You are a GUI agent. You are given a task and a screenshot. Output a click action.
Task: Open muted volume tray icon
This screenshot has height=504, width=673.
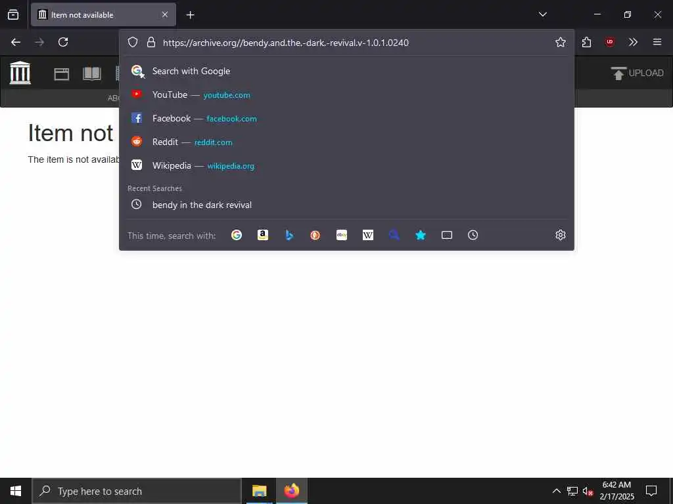click(588, 491)
